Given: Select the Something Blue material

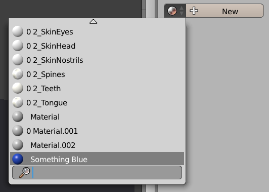Looking at the screenshot, I should (97, 159).
